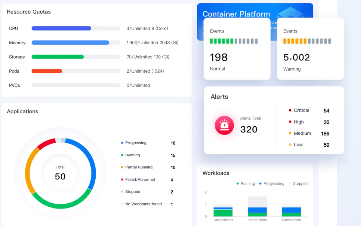Toggle the Running series in Workloads legend
Image resolution: width=361 pixels, height=226 pixels.
point(245,184)
